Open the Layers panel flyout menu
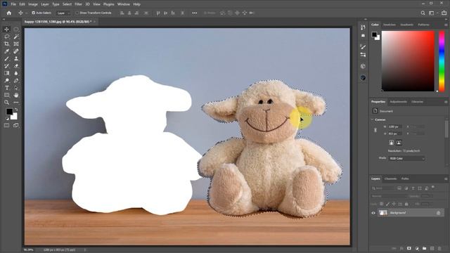Viewport: 450px width, 253px height. tap(446, 179)
